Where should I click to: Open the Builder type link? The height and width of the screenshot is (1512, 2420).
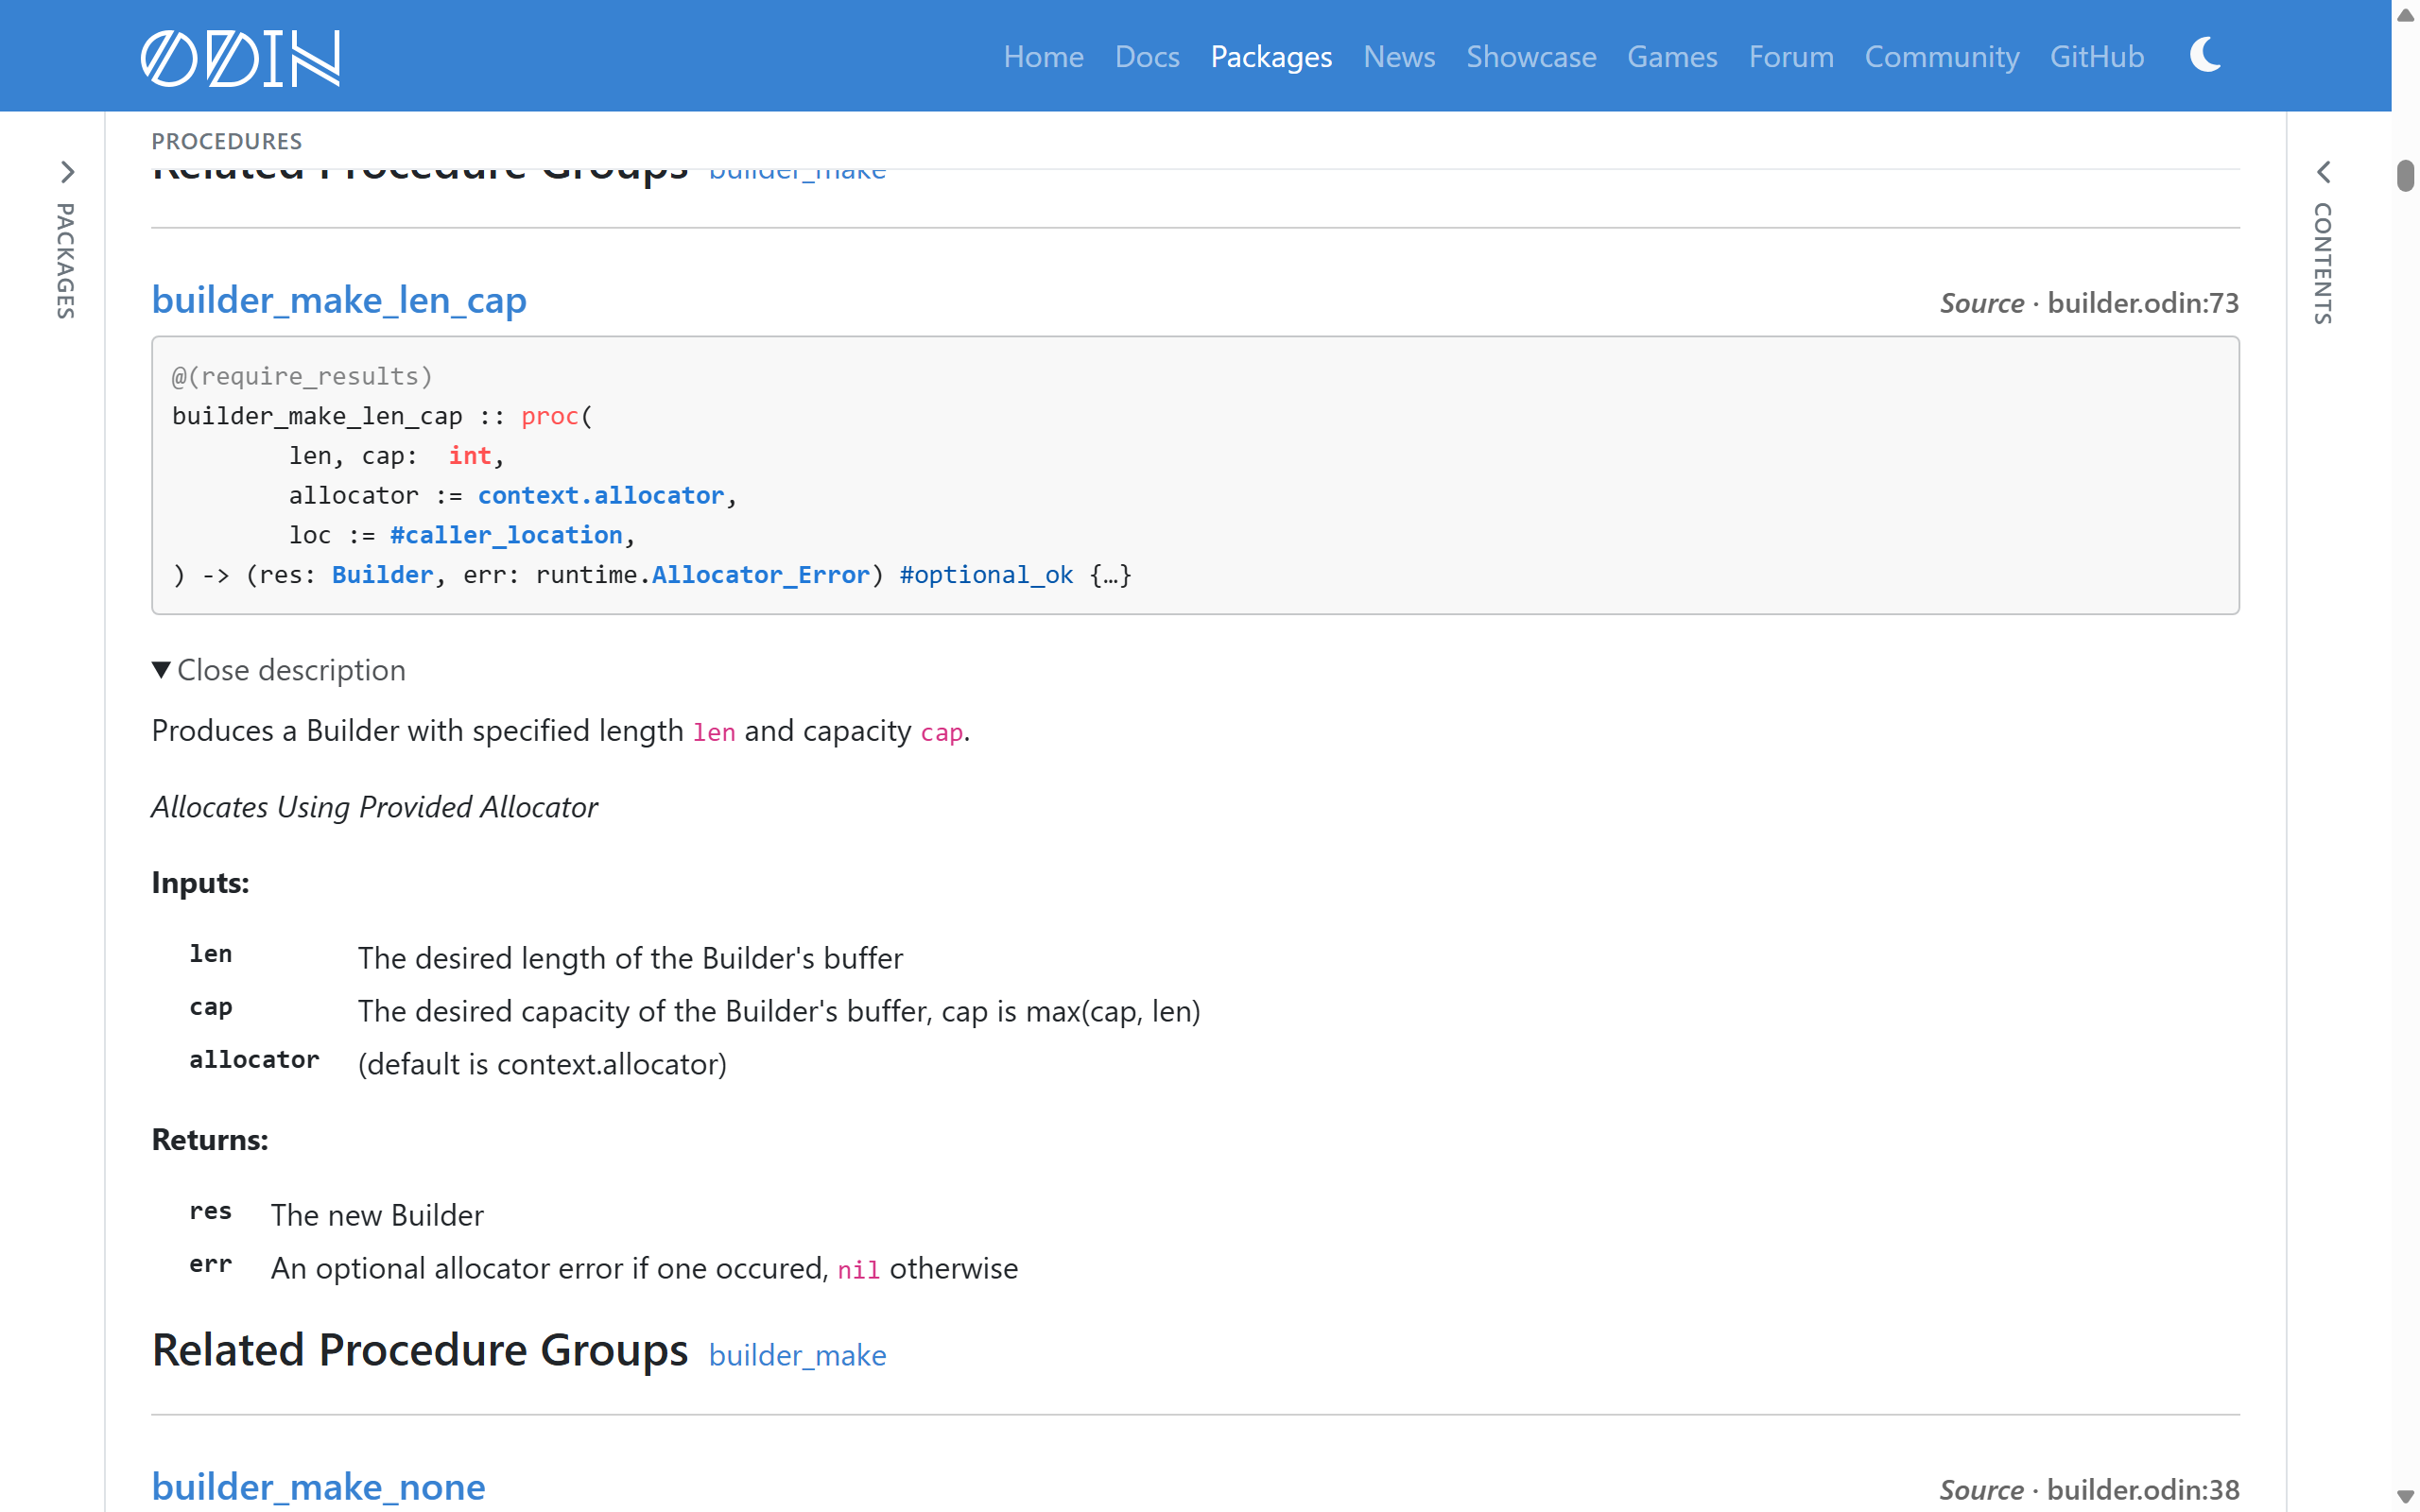382,575
